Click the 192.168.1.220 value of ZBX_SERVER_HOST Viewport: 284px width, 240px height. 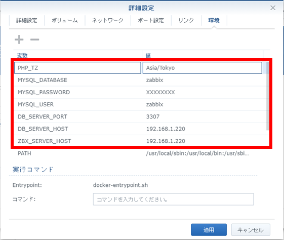pyautogui.click(x=166, y=141)
